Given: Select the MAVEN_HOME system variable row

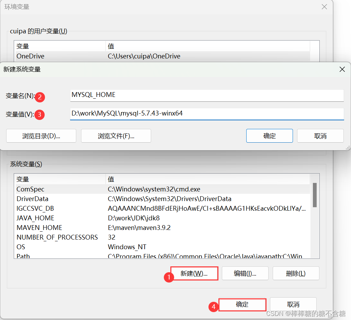Looking at the screenshot, I should 163,228.
